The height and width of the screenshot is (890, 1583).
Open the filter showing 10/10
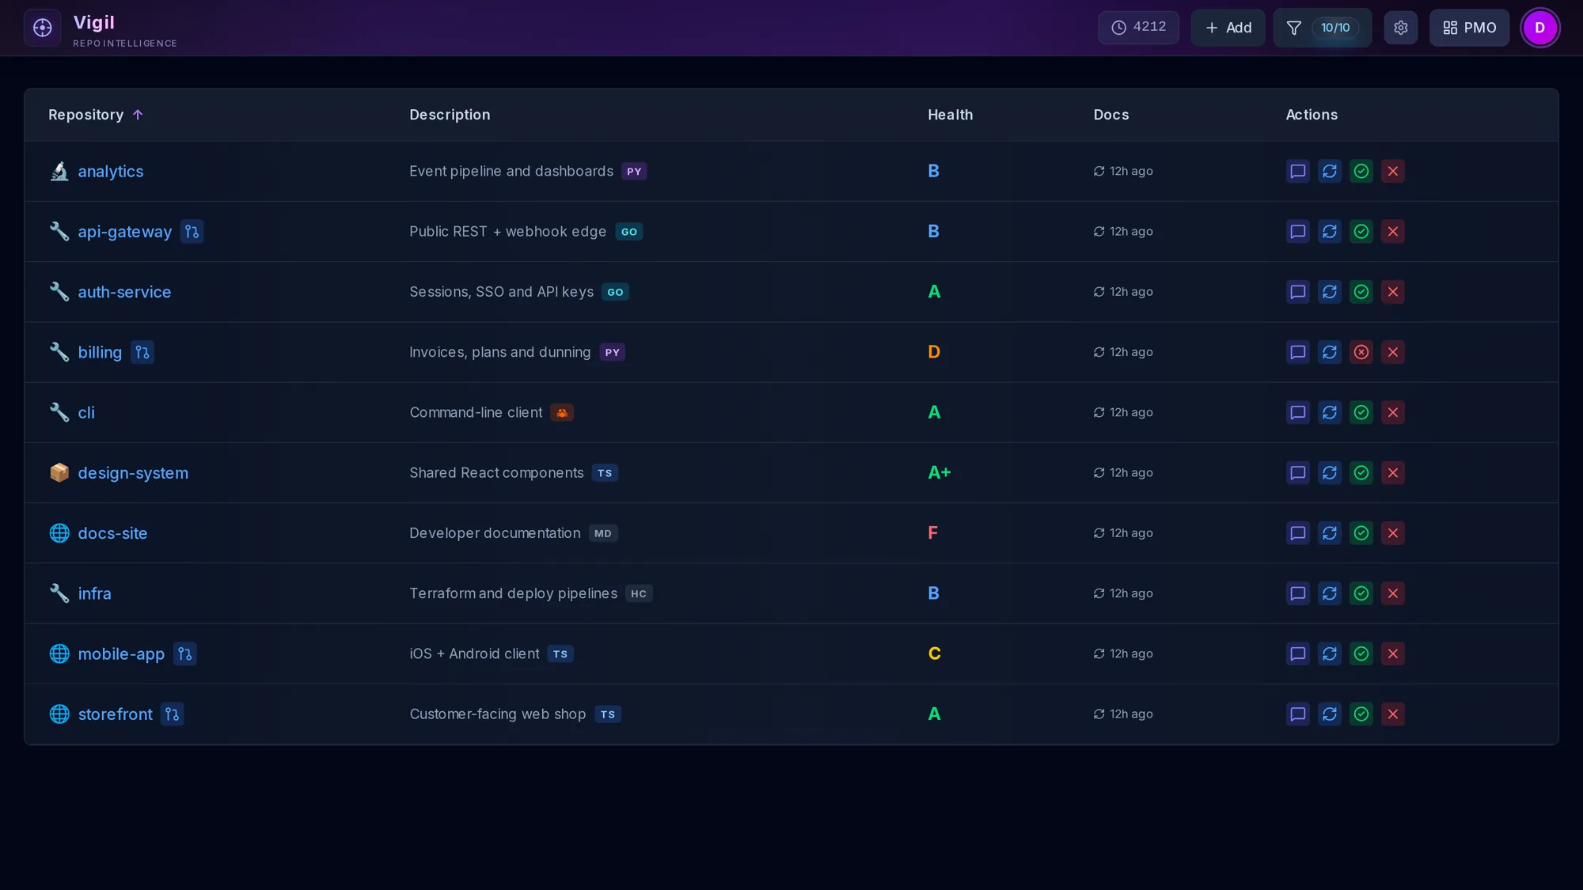(1322, 28)
